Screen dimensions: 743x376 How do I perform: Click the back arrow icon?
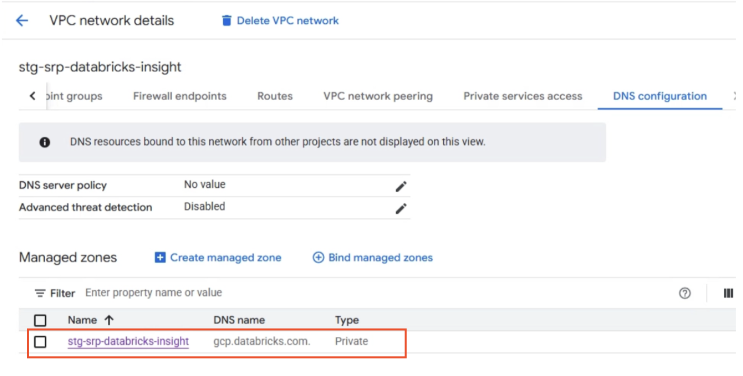pyautogui.click(x=22, y=20)
